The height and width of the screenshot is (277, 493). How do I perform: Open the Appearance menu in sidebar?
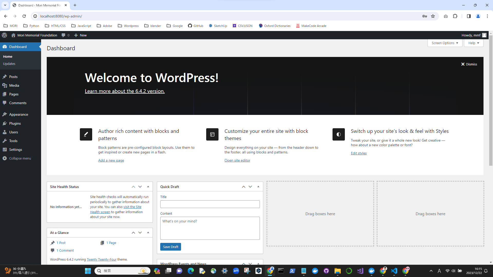18,114
